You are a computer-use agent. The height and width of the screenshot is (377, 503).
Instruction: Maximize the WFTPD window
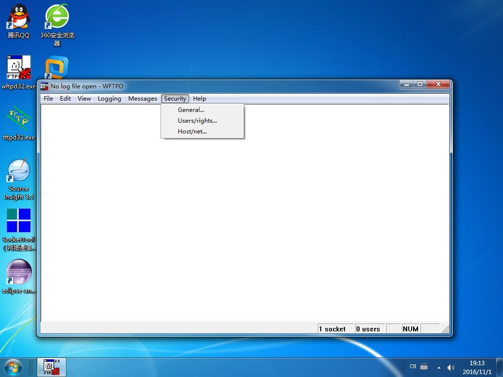pyautogui.click(x=420, y=84)
